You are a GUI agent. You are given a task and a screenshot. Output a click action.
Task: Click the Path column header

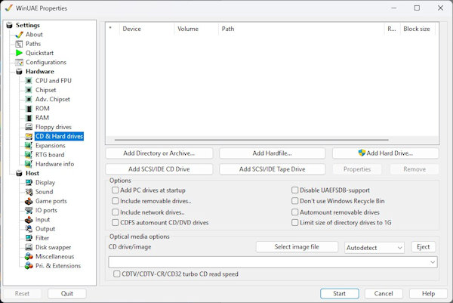[302, 29]
